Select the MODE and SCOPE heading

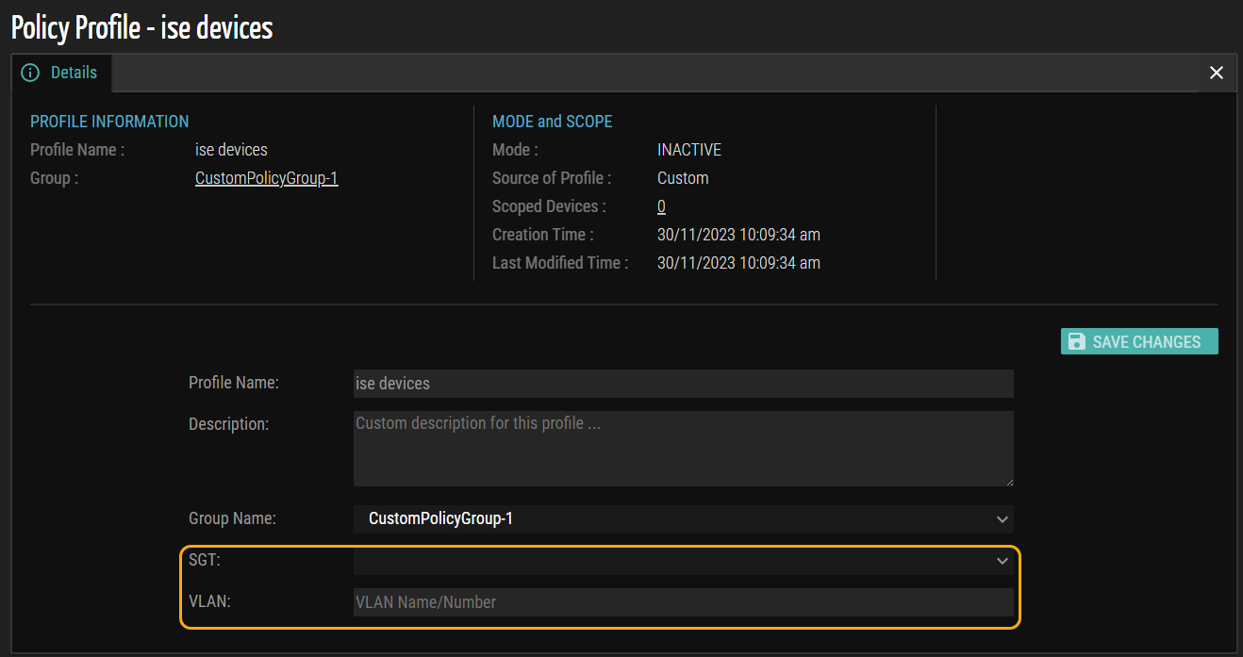pos(552,122)
